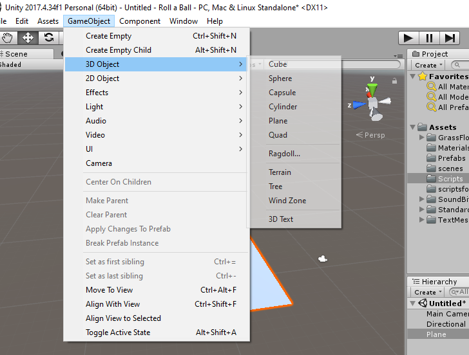Collapse the Favorites group
This screenshot has width=469, height=355.
413,77
